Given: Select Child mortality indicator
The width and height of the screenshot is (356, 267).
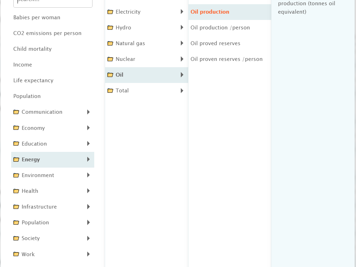Looking at the screenshot, I should pos(33,49).
